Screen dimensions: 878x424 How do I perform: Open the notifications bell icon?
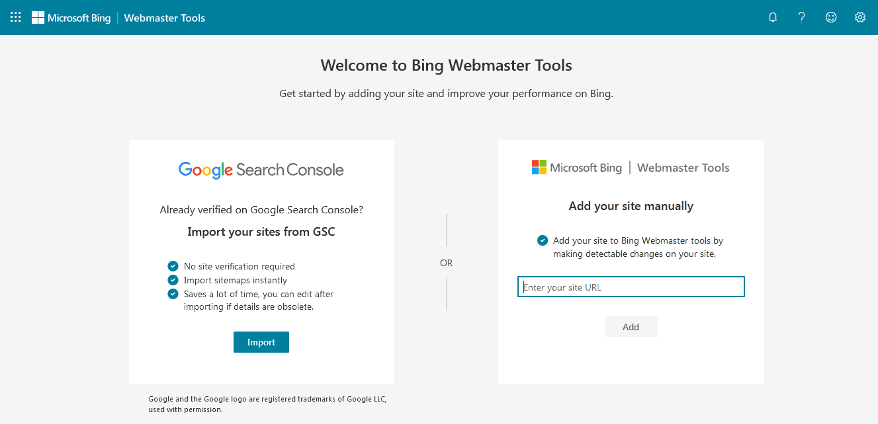coord(772,17)
